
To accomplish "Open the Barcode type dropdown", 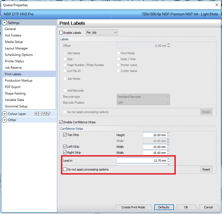I will pos(143,97).
